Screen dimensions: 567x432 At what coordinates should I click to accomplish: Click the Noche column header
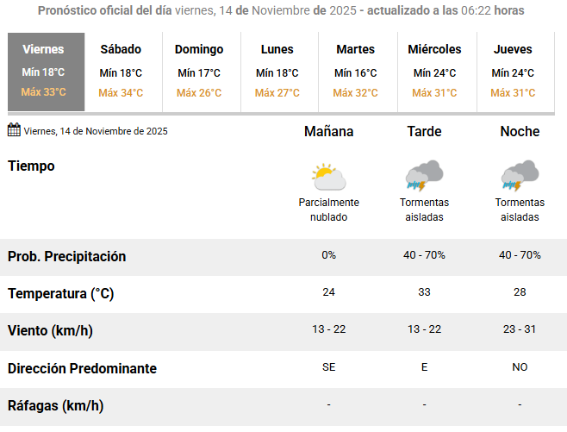[520, 132]
